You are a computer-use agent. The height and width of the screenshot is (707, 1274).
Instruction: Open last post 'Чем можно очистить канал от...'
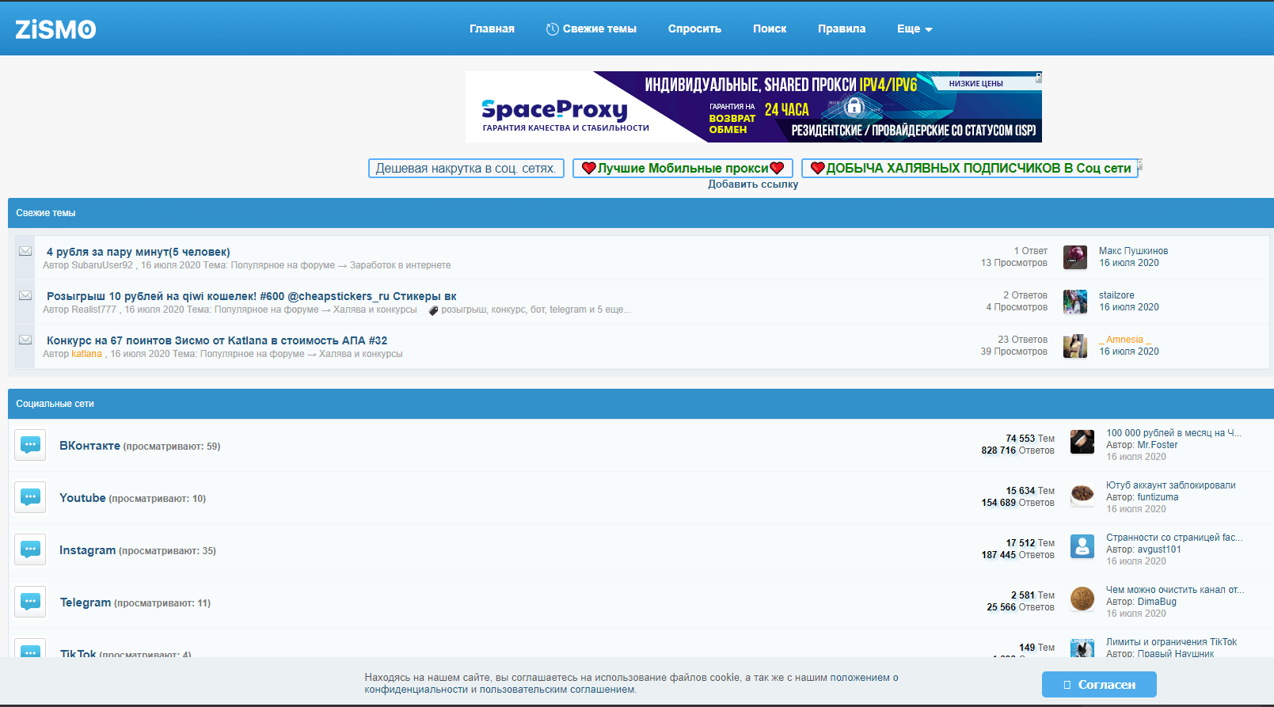pyautogui.click(x=1175, y=590)
